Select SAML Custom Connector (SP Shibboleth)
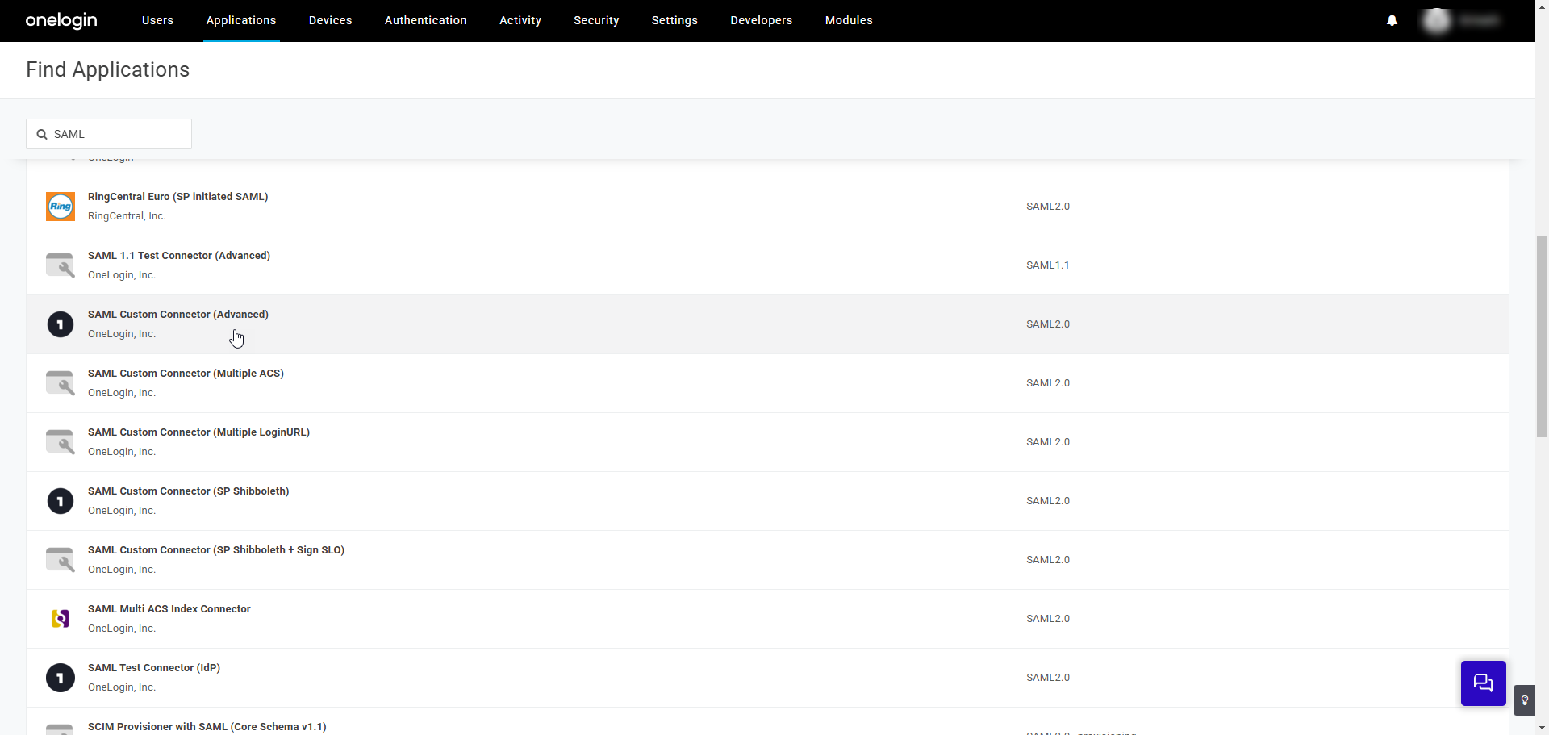The width and height of the screenshot is (1549, 735). click(x=767, y=501)
